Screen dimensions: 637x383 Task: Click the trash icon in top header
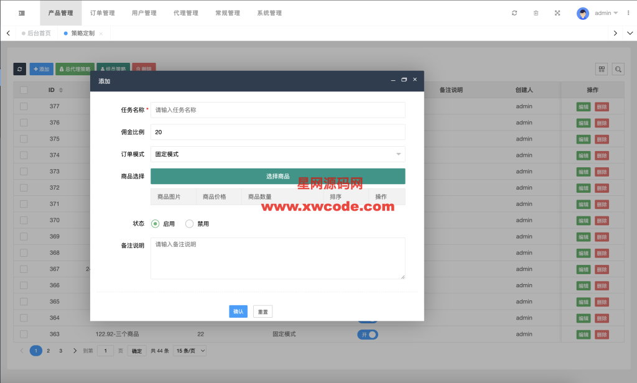(536, 13)
